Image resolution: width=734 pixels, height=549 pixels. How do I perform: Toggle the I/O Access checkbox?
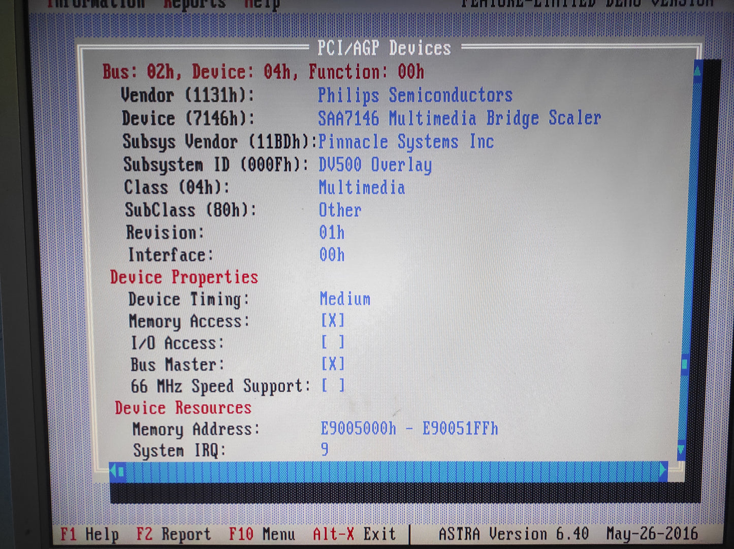[333, 342]
